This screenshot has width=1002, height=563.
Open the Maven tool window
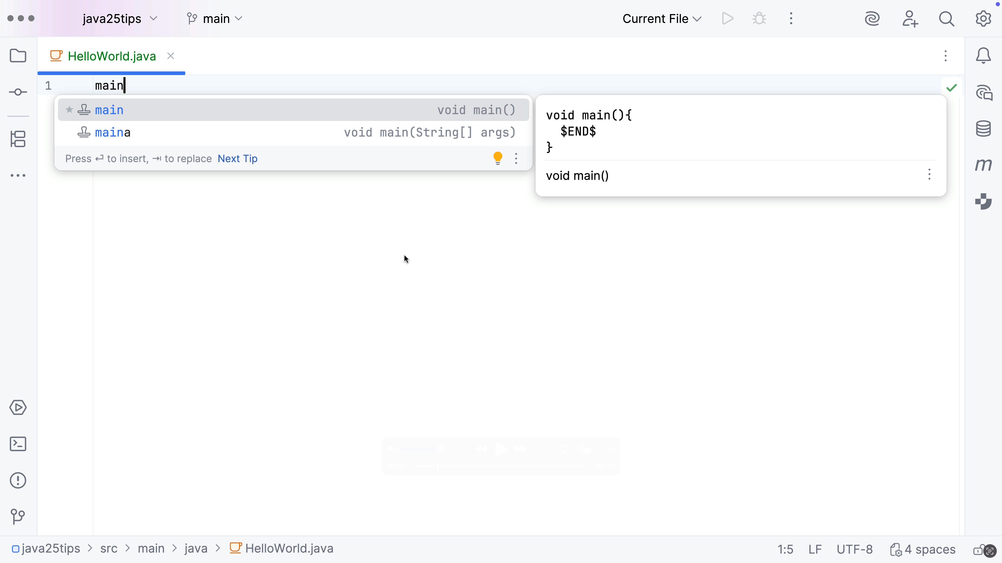click(x=984, y=164)
